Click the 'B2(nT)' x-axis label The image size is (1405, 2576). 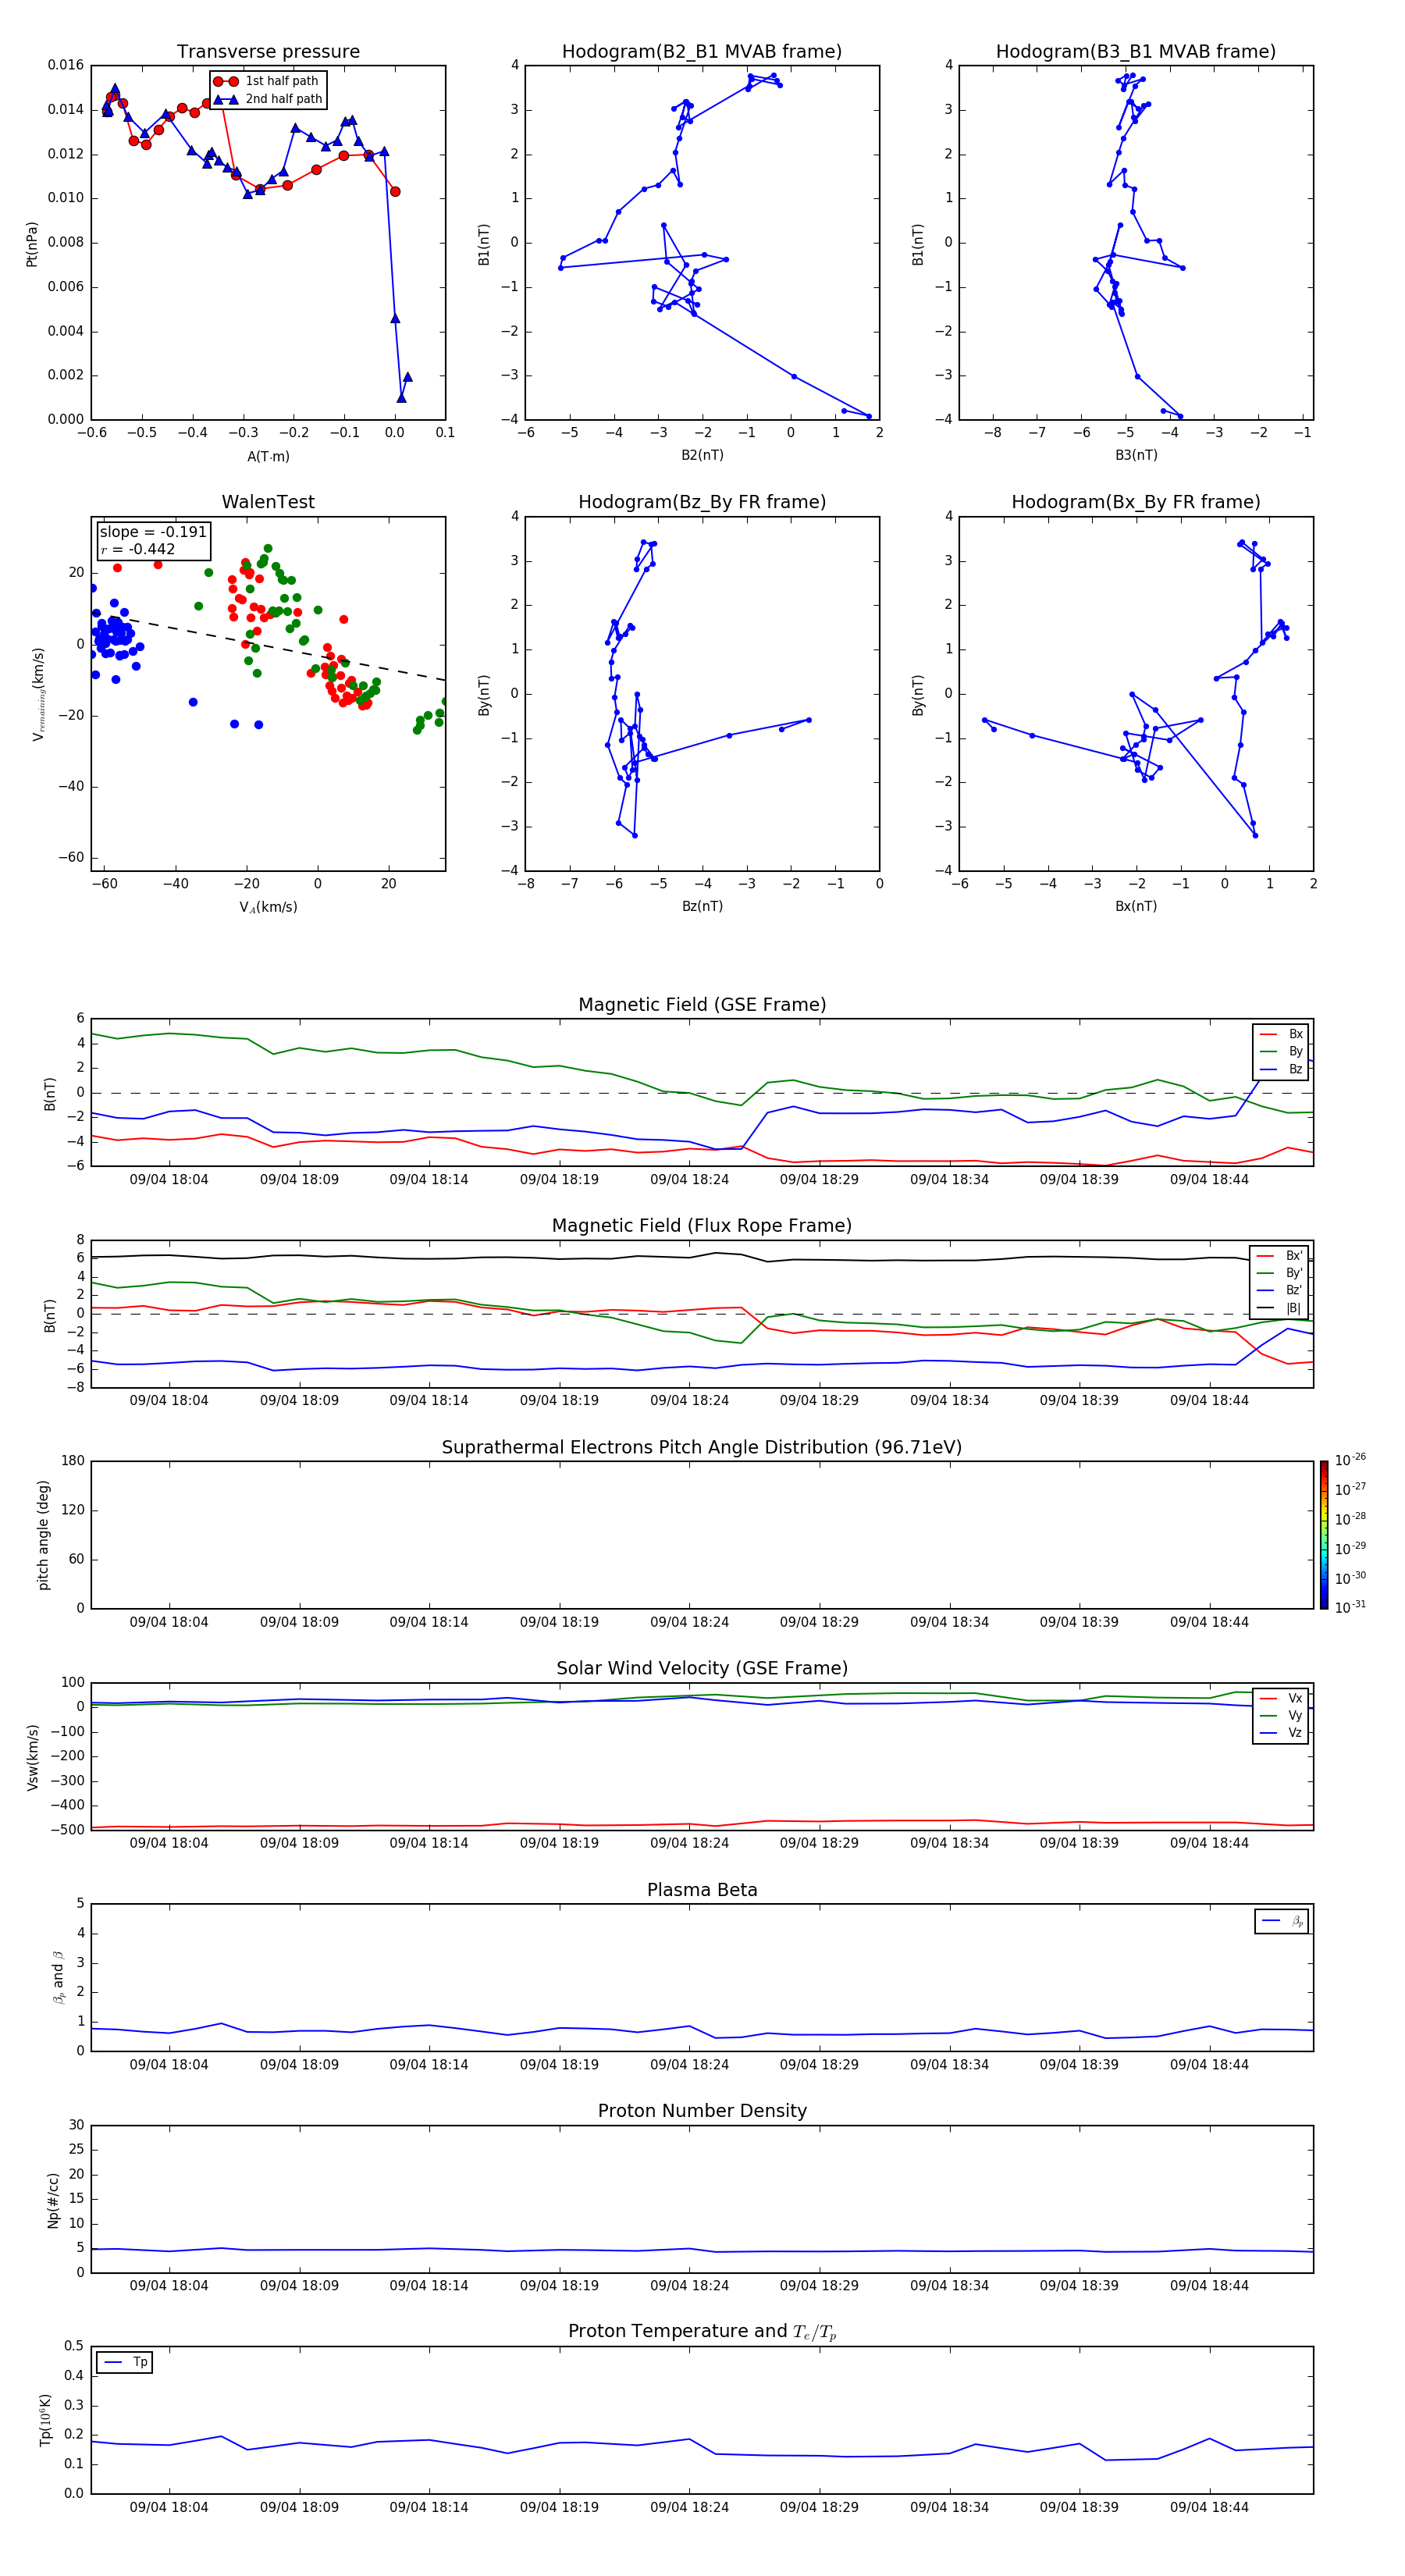(702, 455)
